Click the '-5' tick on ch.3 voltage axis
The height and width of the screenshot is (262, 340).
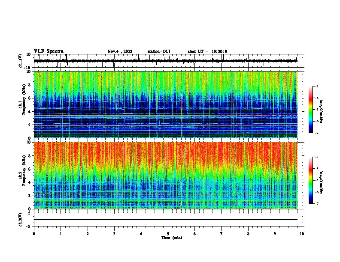[x=29, y=226]
